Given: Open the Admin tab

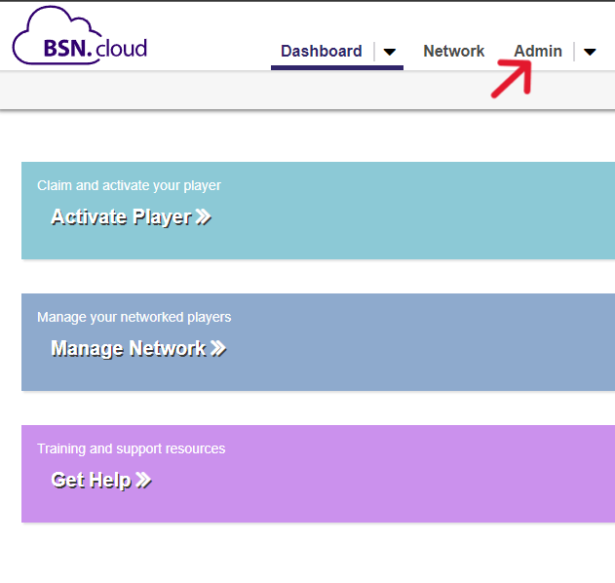Looking at the screenshot, I should (x=538, y=52).
